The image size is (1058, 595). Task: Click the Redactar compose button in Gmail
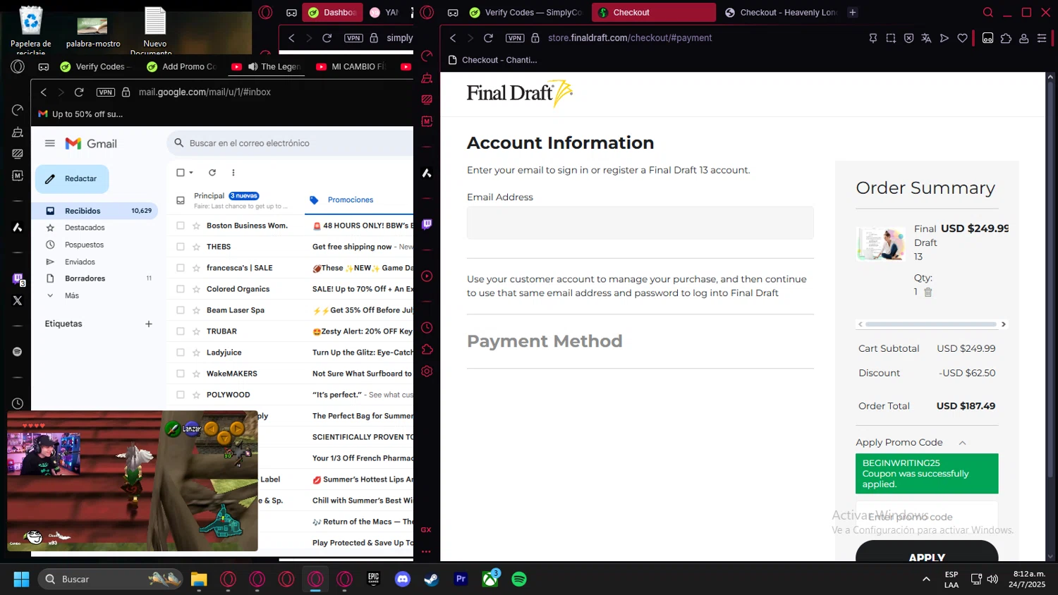click(x=72, y=179)
